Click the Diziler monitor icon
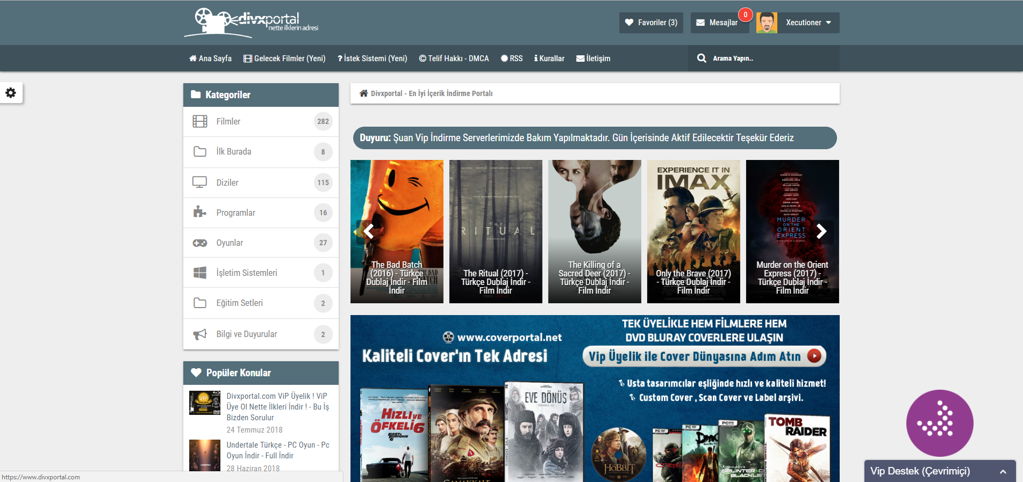The height and width of the screenshot is (482, 1023). (200, 182)
